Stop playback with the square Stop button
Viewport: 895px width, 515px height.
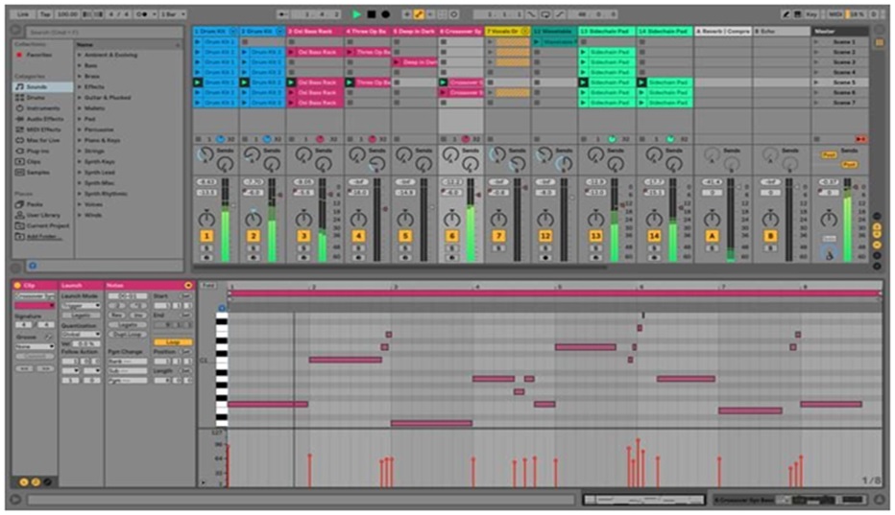[372, 14]
